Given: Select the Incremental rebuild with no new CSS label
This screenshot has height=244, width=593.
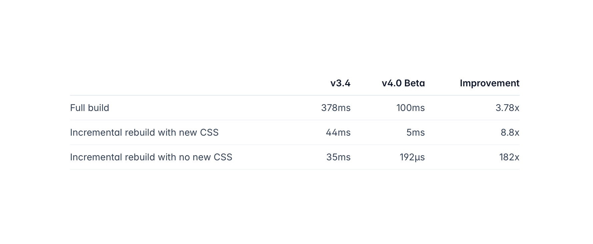Looking at the screenshot, I should click(151, 157).
